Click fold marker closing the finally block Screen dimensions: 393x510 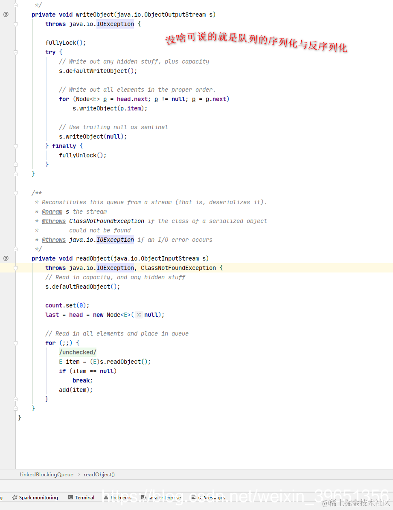click(x=15, y=165)
